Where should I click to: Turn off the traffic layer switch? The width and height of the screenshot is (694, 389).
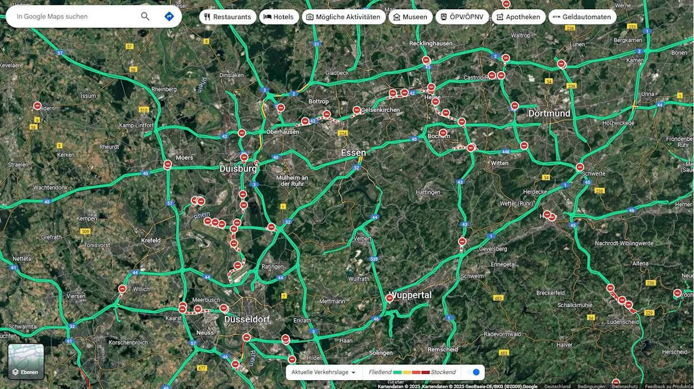[473, 372]
